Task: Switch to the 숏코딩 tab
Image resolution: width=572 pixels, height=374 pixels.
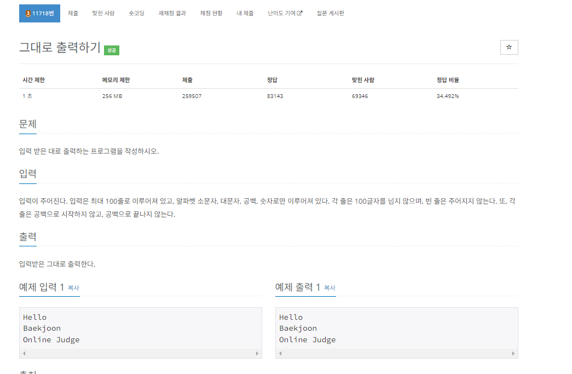Action: pos(136,14)
